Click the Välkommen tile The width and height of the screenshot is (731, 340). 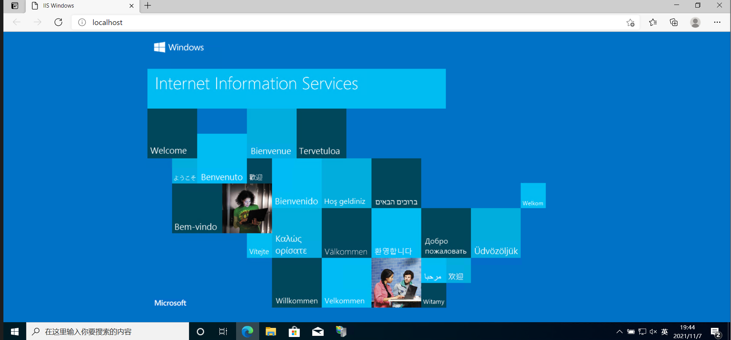[346, 233]
